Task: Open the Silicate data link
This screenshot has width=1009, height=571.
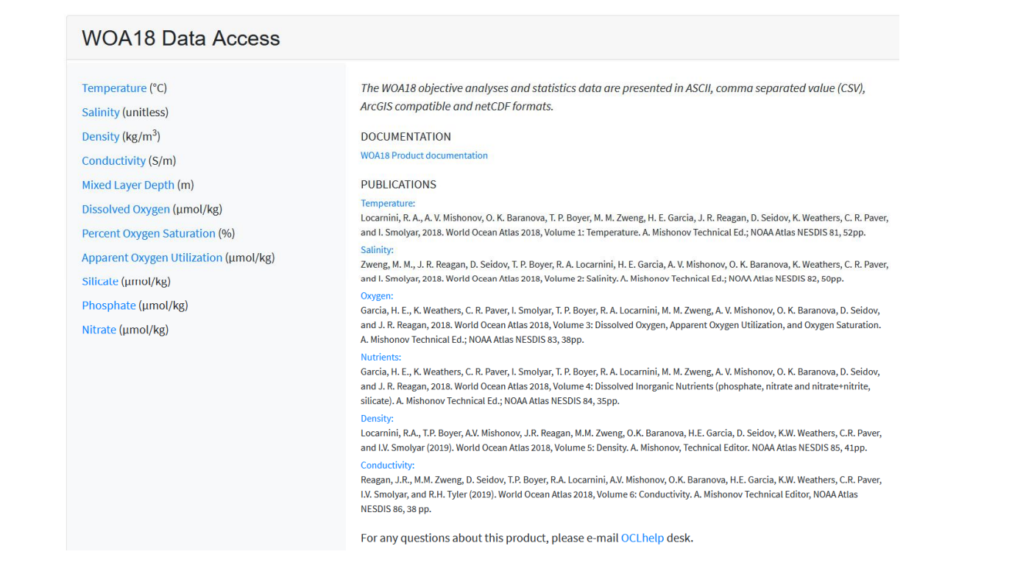Action: click(100, 282)
